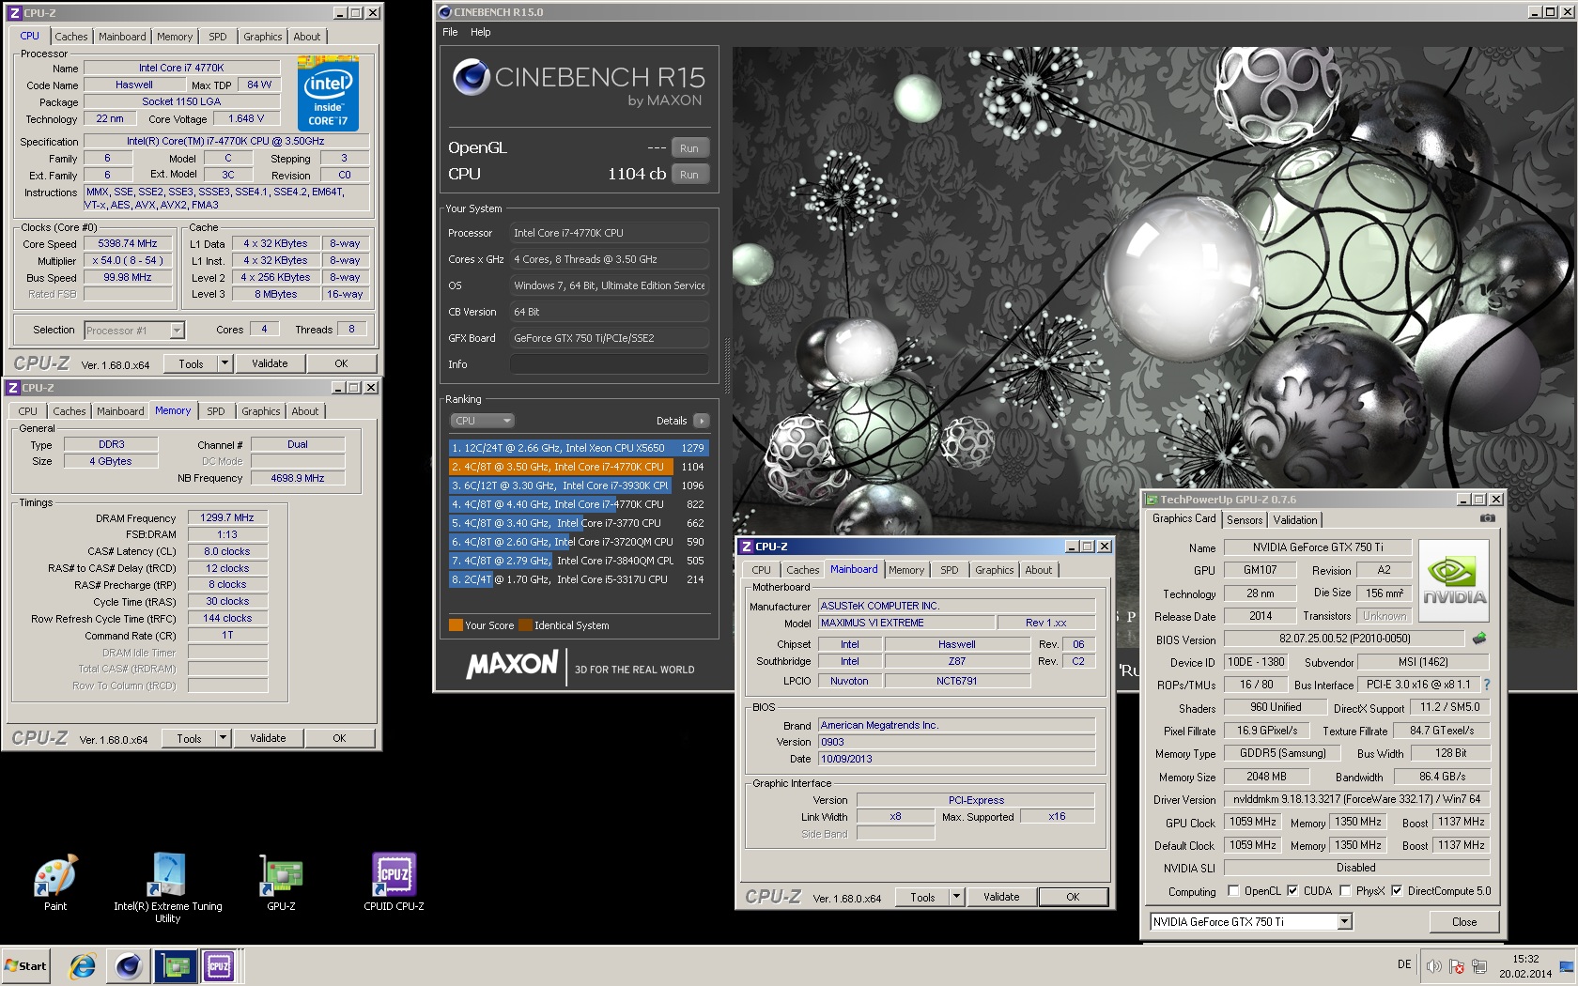Click the NVIDIA logo in GPU-Z
Viewport: 1578px width, 986px height.
(1454, 579)
